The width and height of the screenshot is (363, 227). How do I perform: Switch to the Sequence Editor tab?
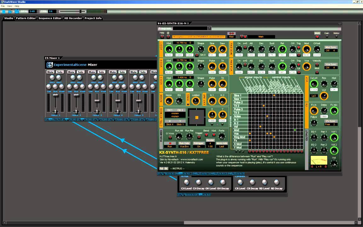click(50, 18)
